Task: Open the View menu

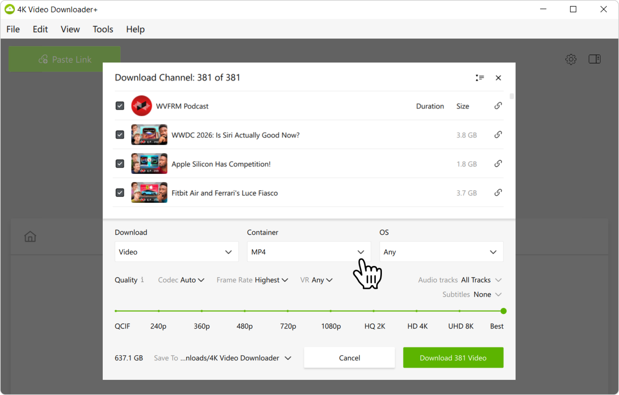Action: 70,29
